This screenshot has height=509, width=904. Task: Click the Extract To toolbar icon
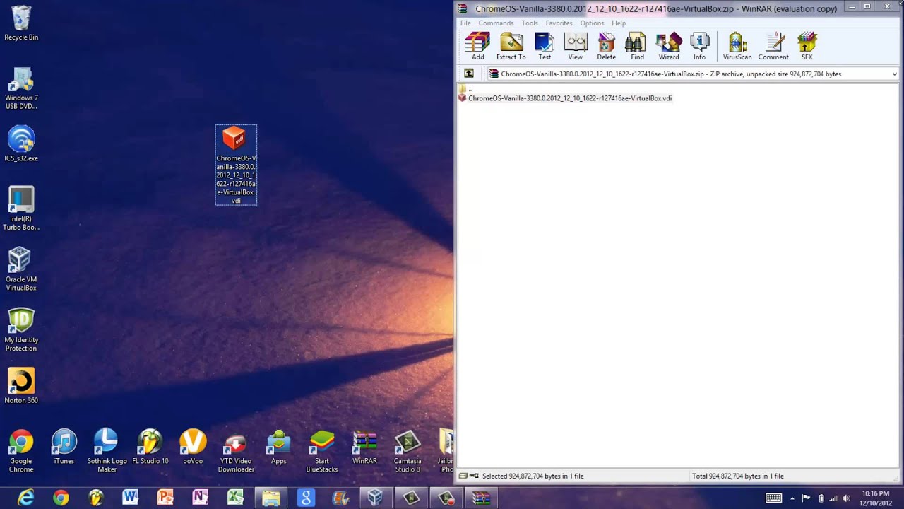coord(511,47)
